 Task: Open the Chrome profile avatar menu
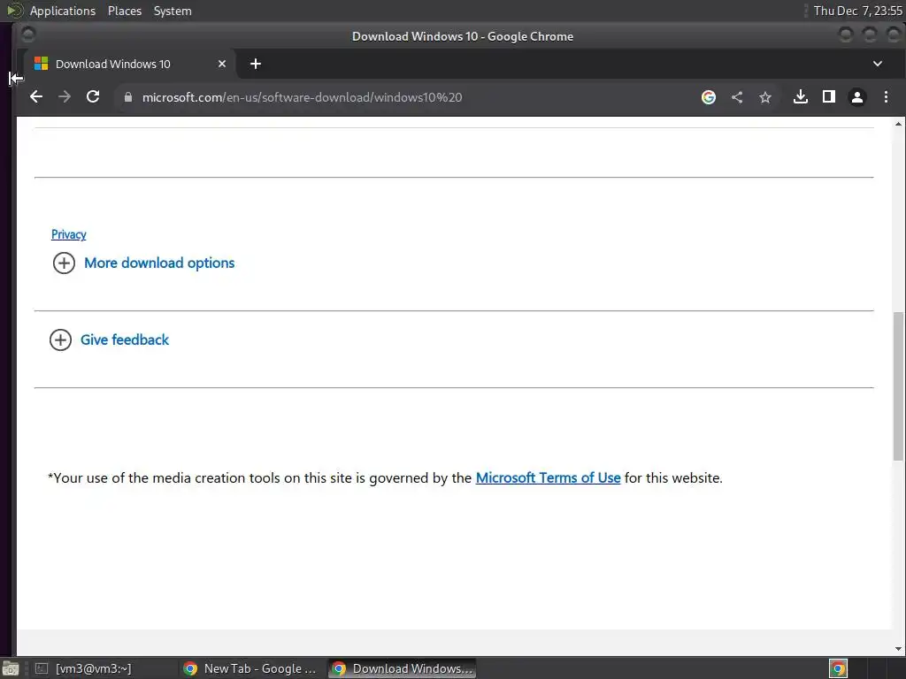click(856, 97)
